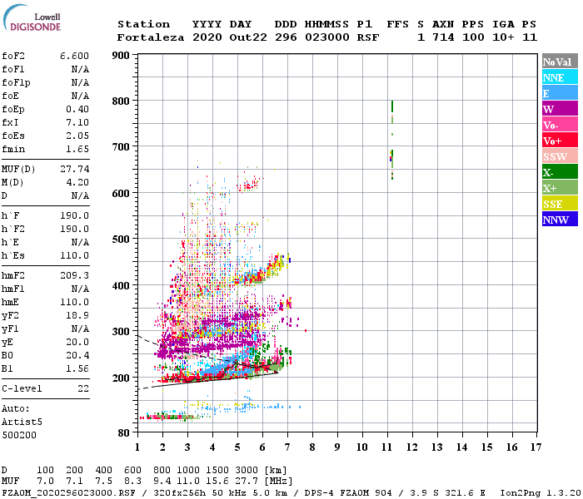Click the C-level value 22
This screenshot has height=499, width=583.
pyautogui.click(x=83, y=388)
